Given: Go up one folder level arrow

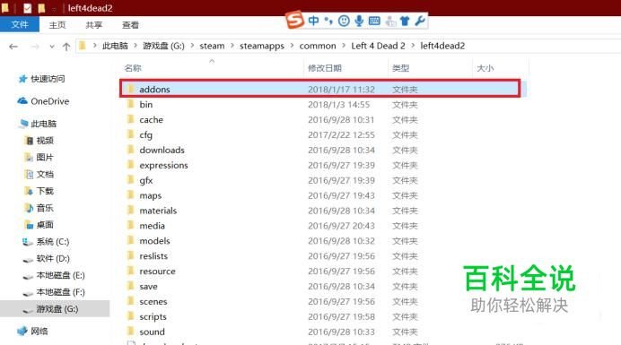Looking at the screenshot, I should (66, 47).
